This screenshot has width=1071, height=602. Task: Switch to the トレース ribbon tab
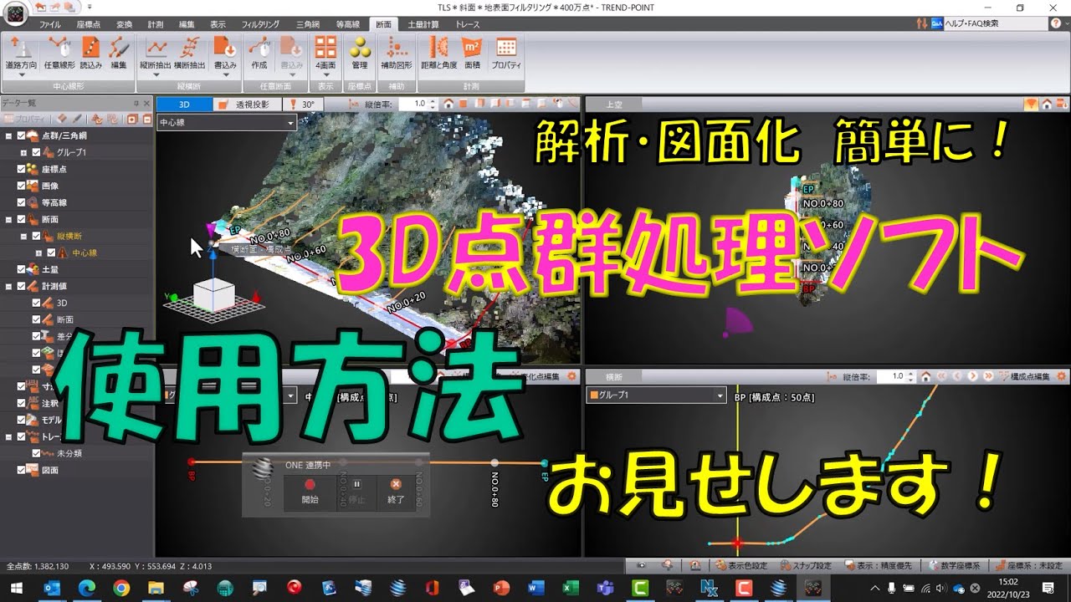(468, 25)
